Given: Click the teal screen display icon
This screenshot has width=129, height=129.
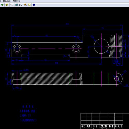Looking at the screenshot, I should tap(17, 5).
